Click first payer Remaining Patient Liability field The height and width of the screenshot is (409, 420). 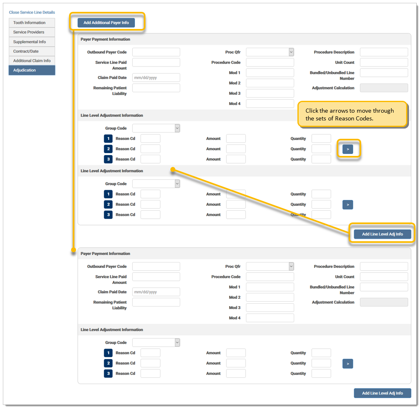click(156, 88)
